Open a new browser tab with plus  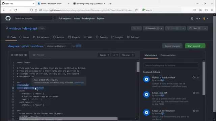tap(110, 4)
